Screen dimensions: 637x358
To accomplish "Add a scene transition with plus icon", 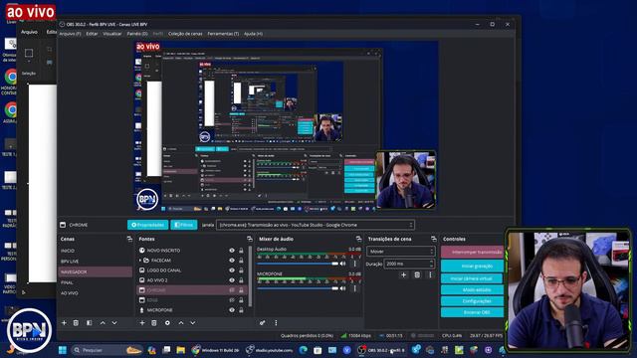I will (403, 275).
